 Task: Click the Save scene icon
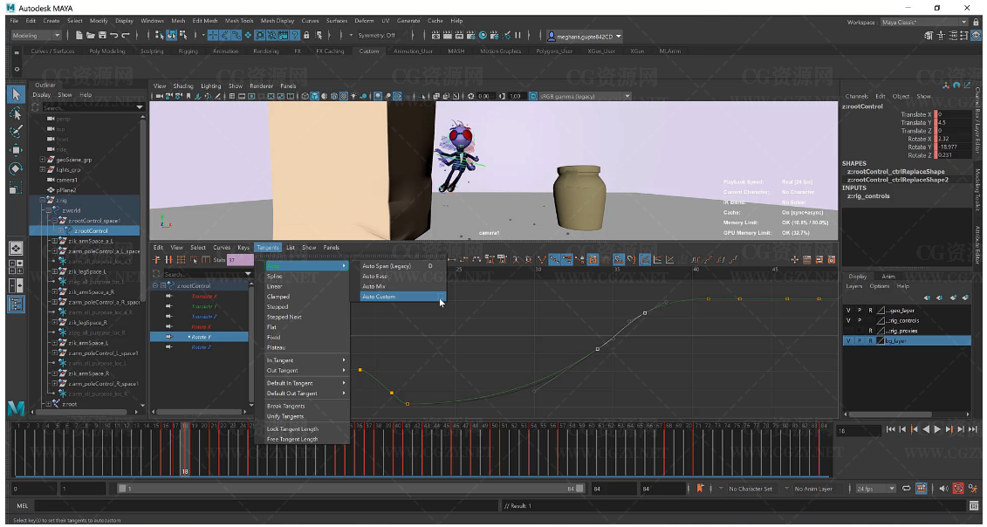tap(102, 36)
